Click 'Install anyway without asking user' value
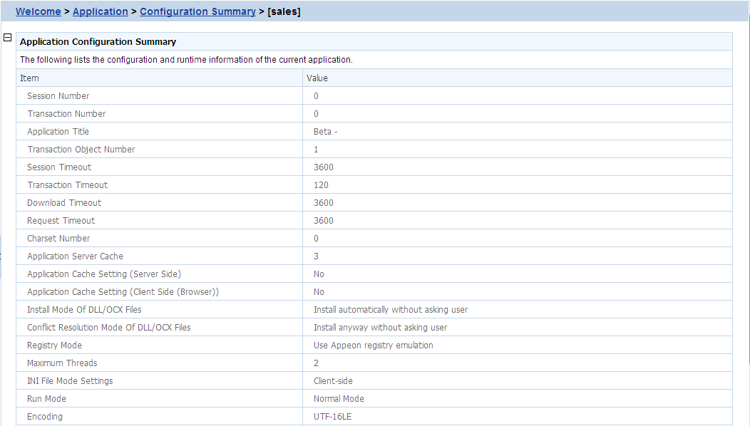This screenshot has width=750, height=426. tap(380, 328)
